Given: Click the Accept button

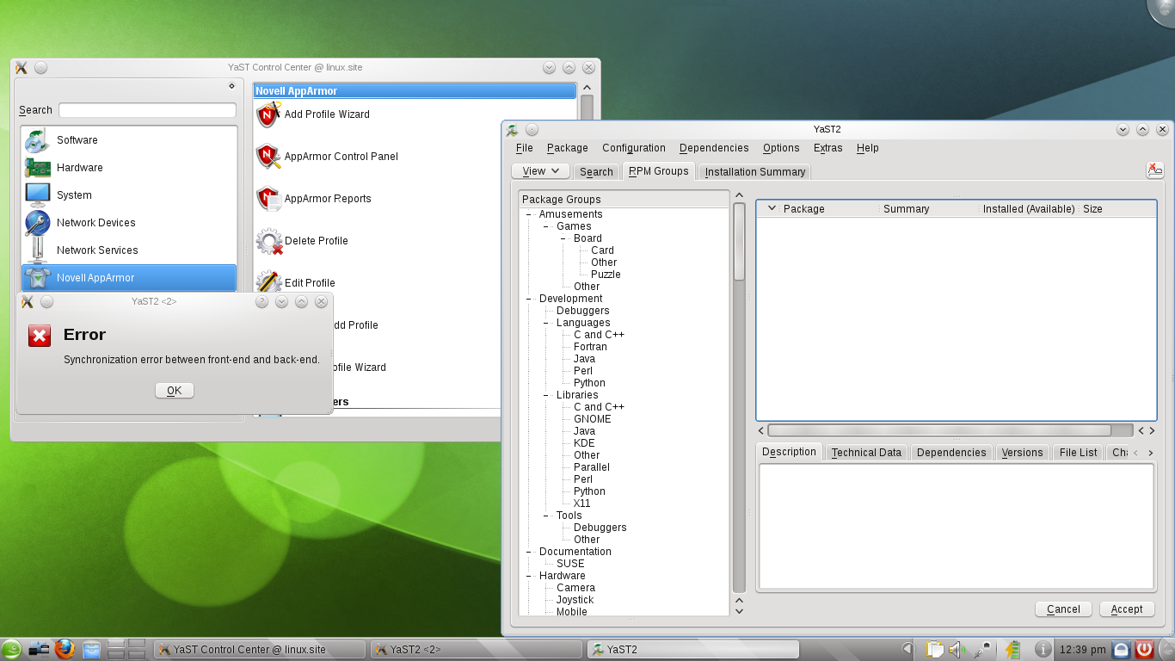Looking at the screenshot, I should [x=1127, y=608].
